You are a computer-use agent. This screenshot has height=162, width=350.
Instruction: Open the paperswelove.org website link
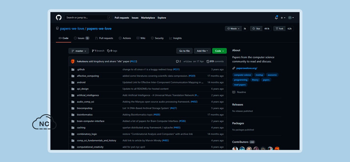pyautogui.click(x=247, y=68)
